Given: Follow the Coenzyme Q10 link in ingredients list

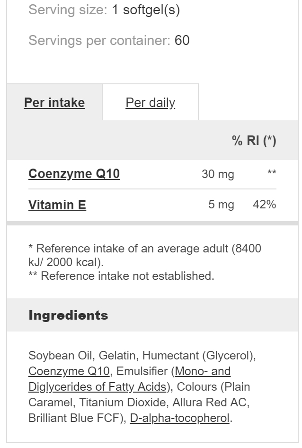Looking at the screenshot, I should point(69,371).
